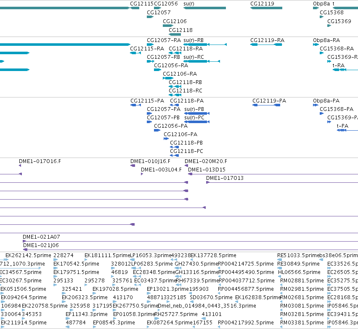Select EST EK211914.5prime
The width and height of the screenshot is (358, 329).
(24, 323)
